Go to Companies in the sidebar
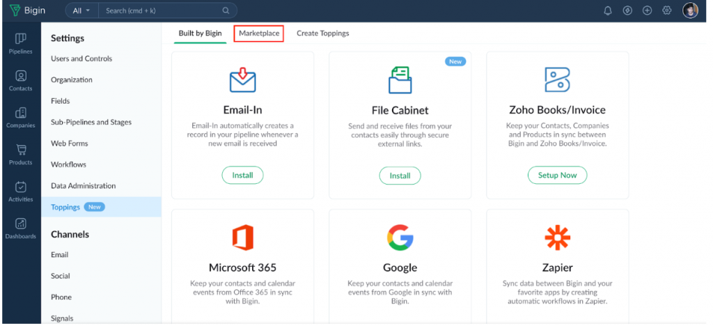 point(20,118)
